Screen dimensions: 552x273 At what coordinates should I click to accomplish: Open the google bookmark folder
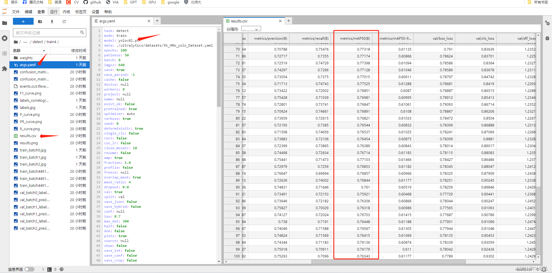[170, 2]
